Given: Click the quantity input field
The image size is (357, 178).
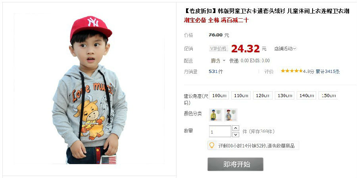Looking at the screenshot, I should [x=220, y=131].
